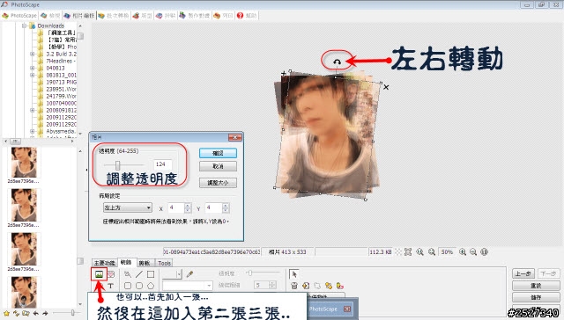Expand the 040813 folder
The image size is (564, 320).
click(x=32, y=69)
